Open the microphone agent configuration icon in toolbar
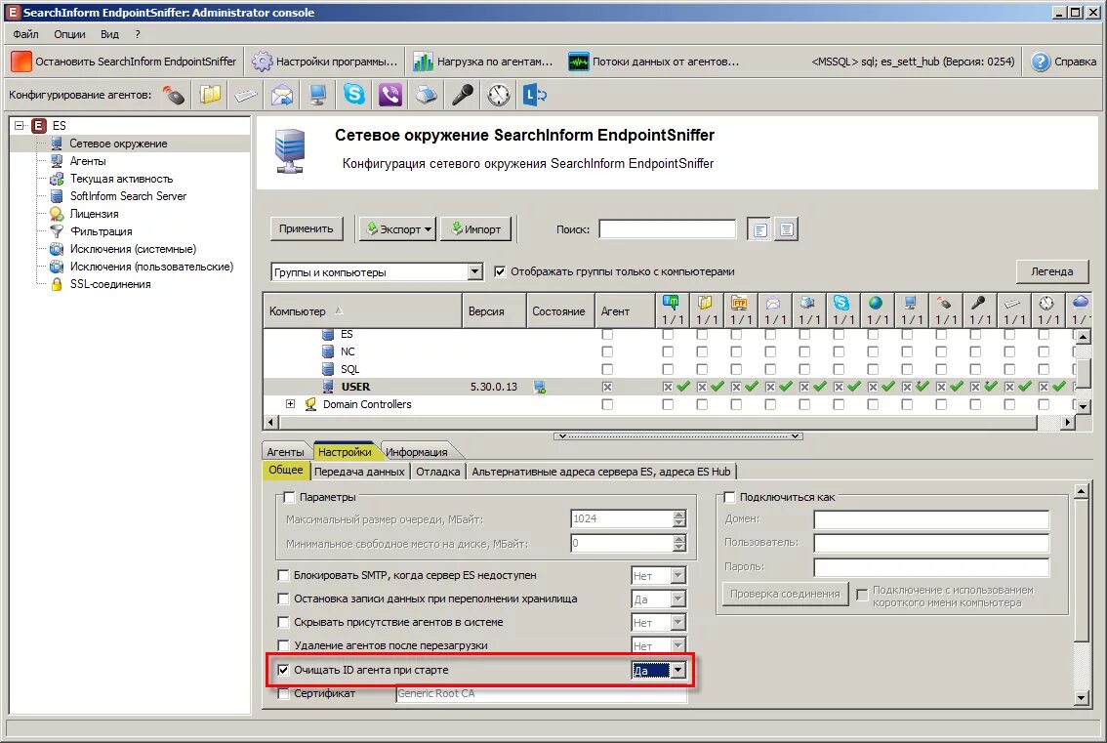This screenshot has height=743, width=1107. (463, 95)
